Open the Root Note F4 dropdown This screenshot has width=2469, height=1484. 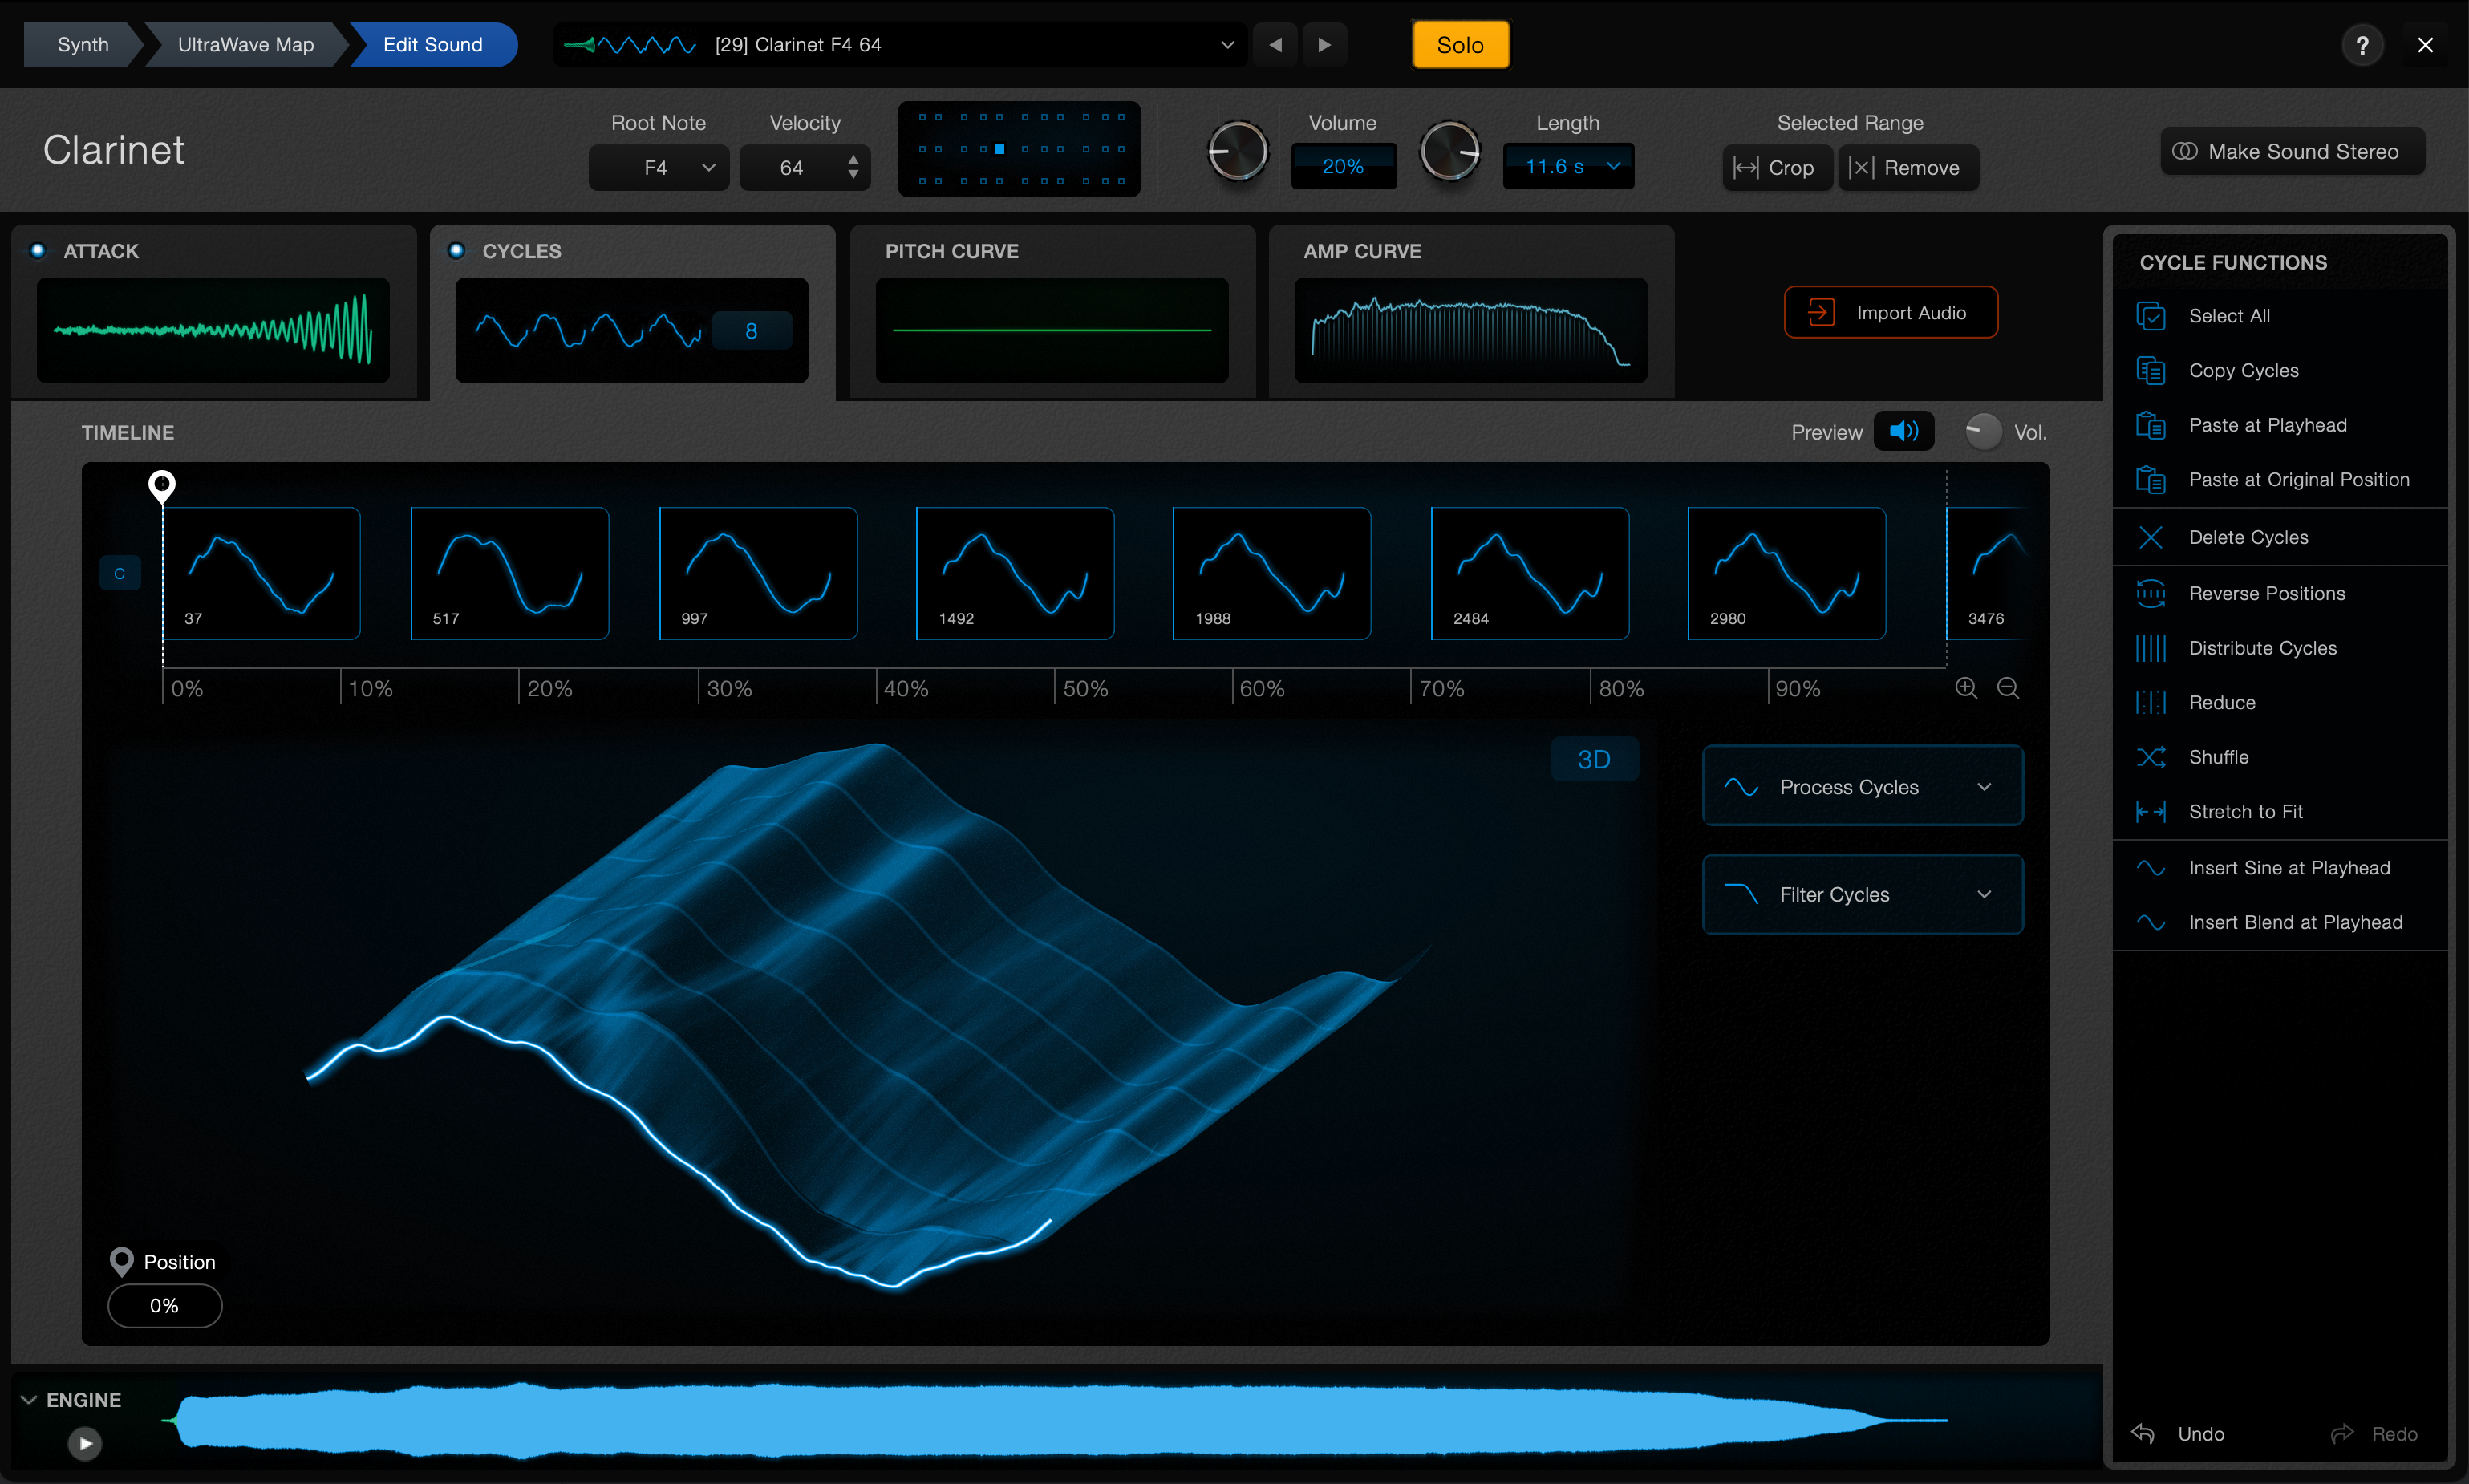click(x=659, y=168)
